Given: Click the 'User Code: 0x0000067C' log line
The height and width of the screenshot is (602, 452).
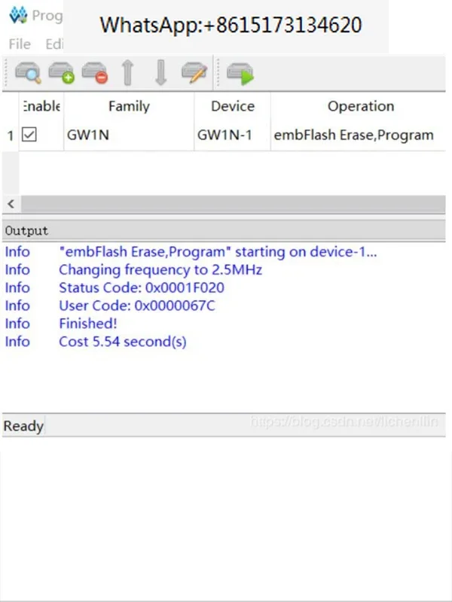Looking at the screenshot, I should (137, 306).
